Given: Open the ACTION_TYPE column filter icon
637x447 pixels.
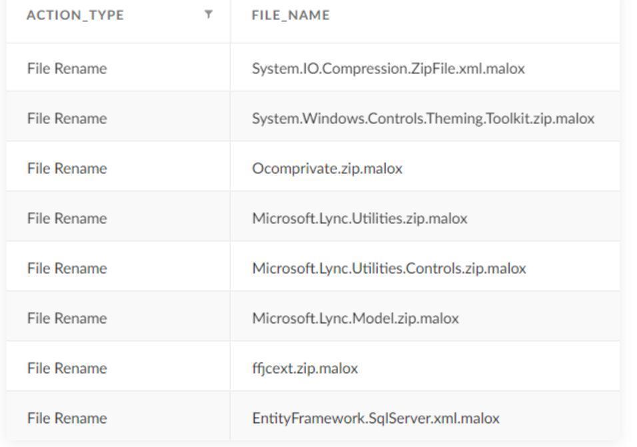Looking at the screenshot, I should [x=209, y=15].
